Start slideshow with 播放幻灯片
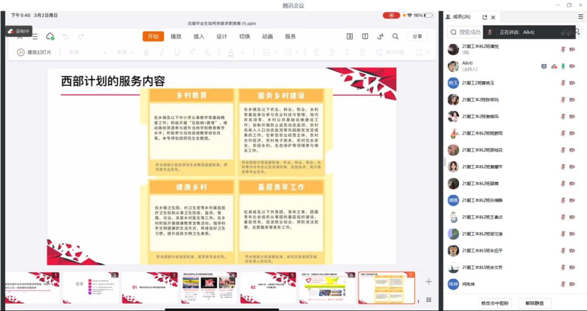 coord(34,52)
